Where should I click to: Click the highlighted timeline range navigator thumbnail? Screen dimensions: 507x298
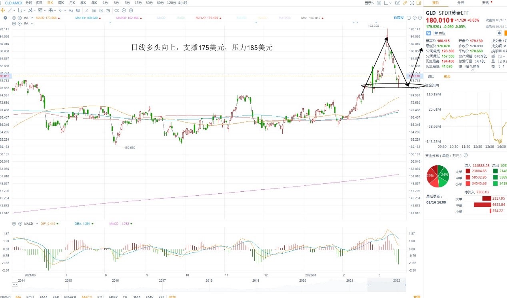387,285
